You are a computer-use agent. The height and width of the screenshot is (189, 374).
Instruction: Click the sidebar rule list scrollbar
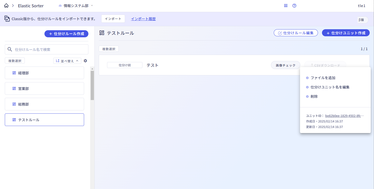[92, 85]
